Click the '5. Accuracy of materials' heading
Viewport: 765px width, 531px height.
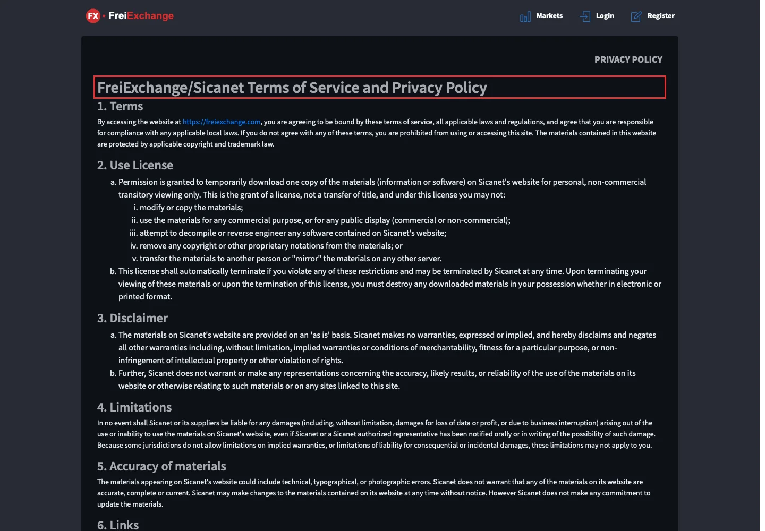point(161,466)
